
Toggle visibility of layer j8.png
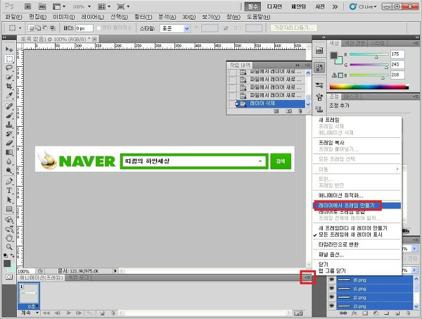331,280
